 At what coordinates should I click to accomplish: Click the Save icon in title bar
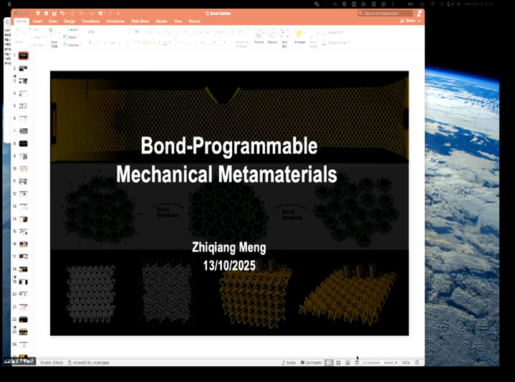tap(54, 13)
